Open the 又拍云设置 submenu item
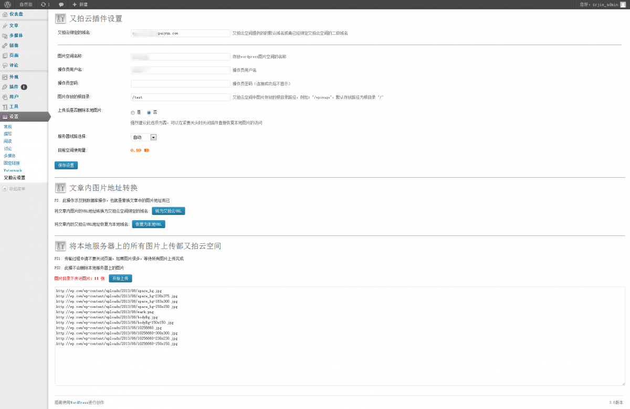The width and height of the screenshot is (630, 409). tap(14, 178)
